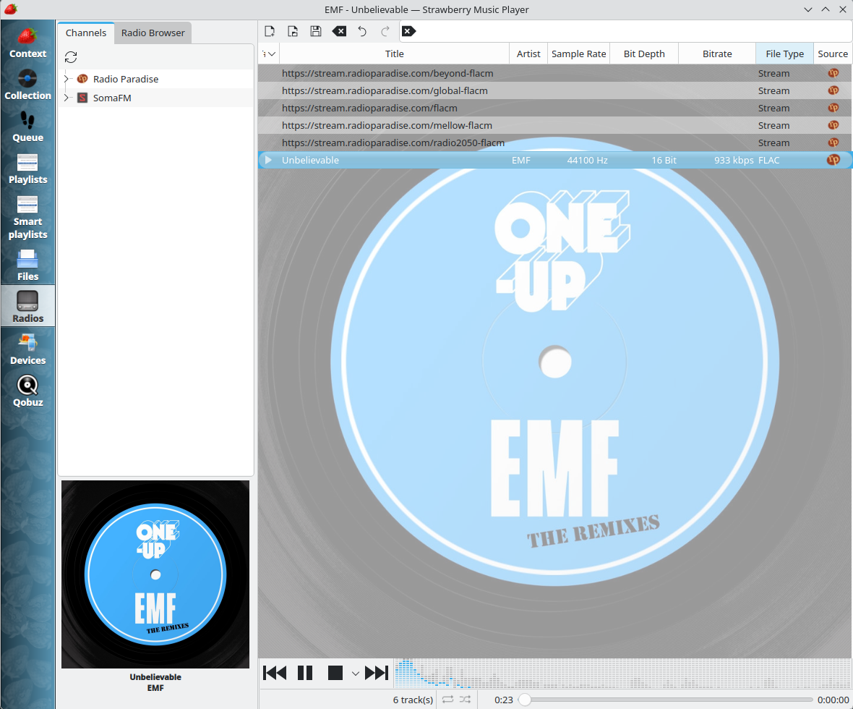The image size is (853, 709).
Task: Click the track position seek slider
Action: [665, 700]
